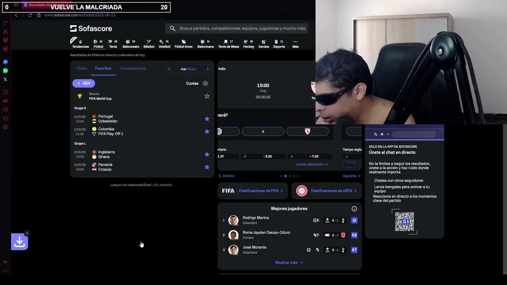Switch to the Todos tab

[82, 68]
